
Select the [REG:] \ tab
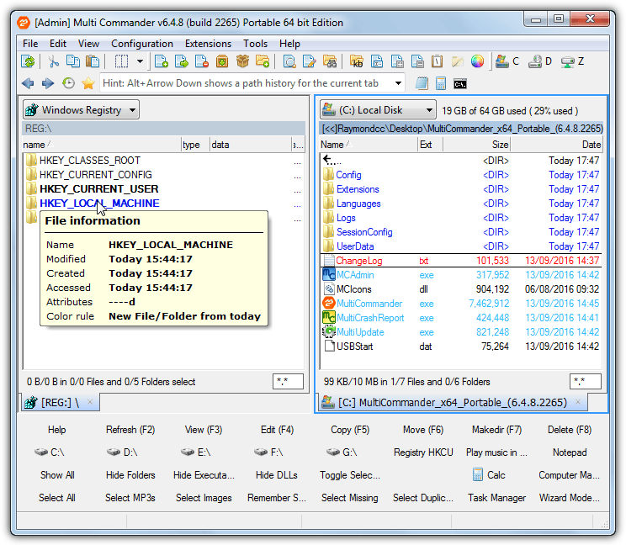(x=60, y=403)
